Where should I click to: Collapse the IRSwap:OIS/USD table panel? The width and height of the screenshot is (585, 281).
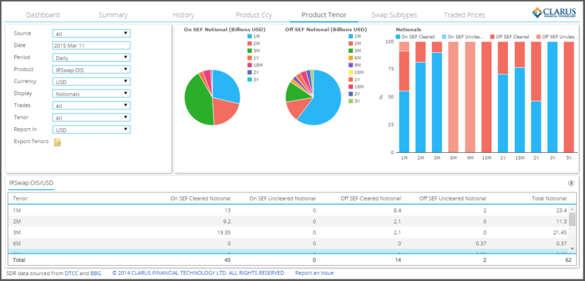pyautogui.click(x=571, y=183)
